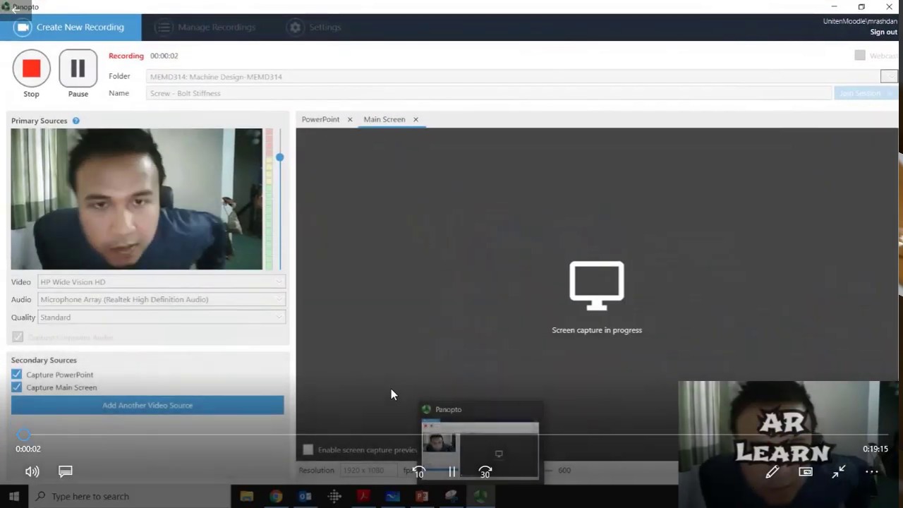Image resolution: width=903 pixels, height=508 pixels.
Task: Exit full screen mode
Action: [x=839, y=472]
